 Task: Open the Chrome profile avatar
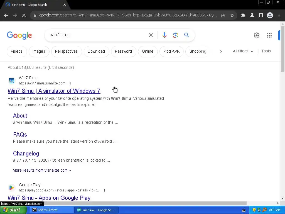pyautogui.click(x=270, y=16)
